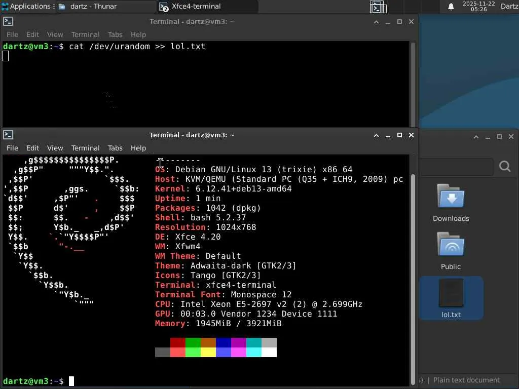Viewport: 519px width, 389px height.
Task: Click the 'Shell: bash 5.2.37' line
Action: pyautogui.click(x=201, y=218)
